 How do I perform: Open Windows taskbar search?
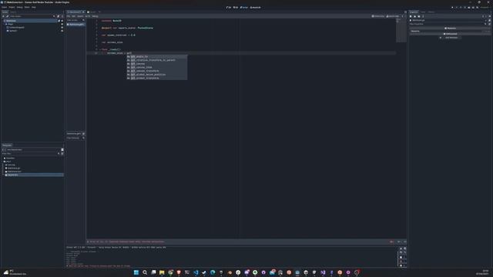pos(145,272)
